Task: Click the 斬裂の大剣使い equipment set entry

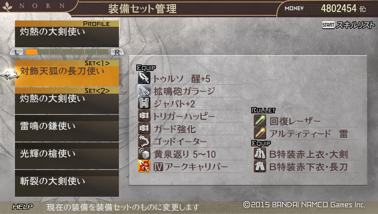Action: pyautogui.click(x=67, y=183)
